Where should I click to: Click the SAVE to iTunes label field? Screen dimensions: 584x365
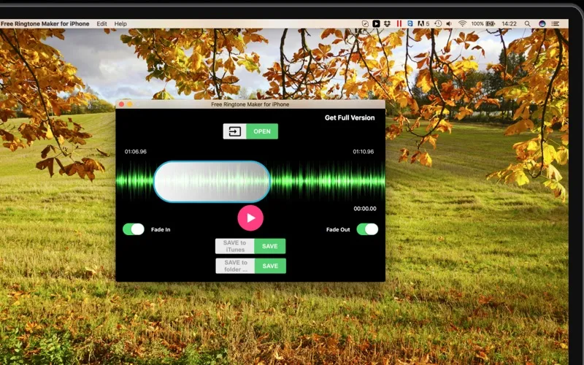pyautogui.click(x=234, y=246)
